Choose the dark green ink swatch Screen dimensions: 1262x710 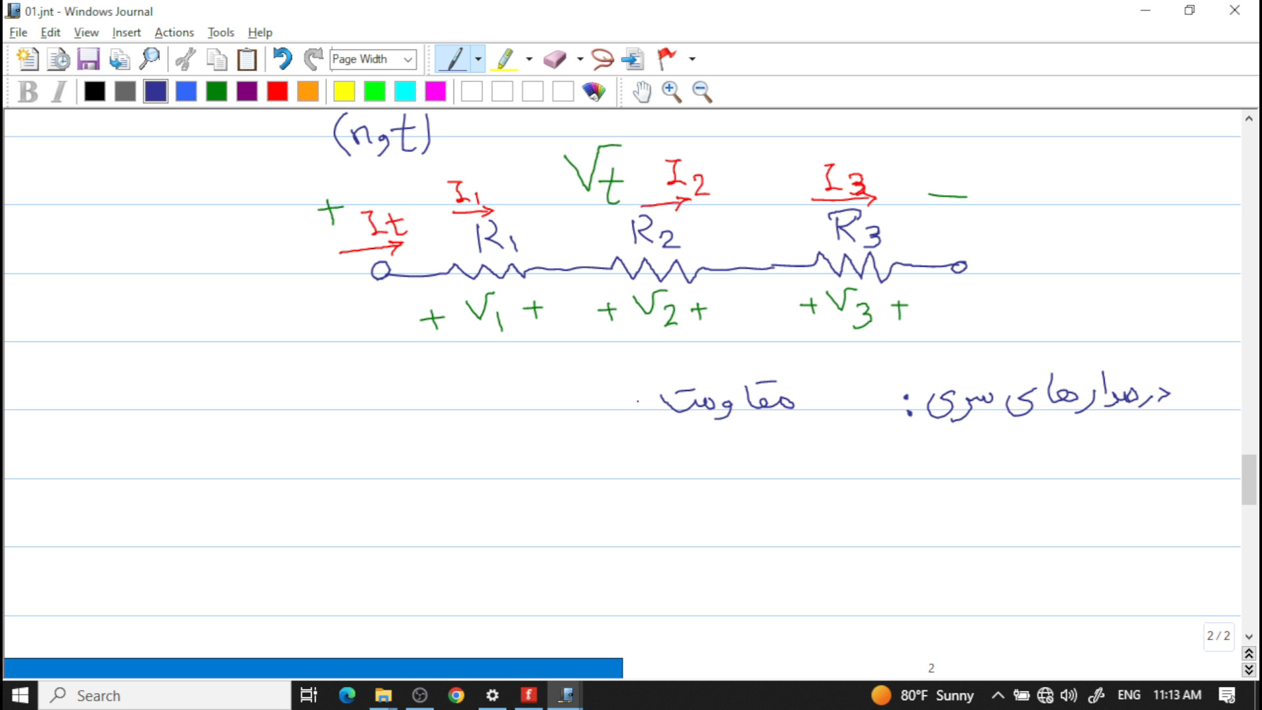point(216,91)
